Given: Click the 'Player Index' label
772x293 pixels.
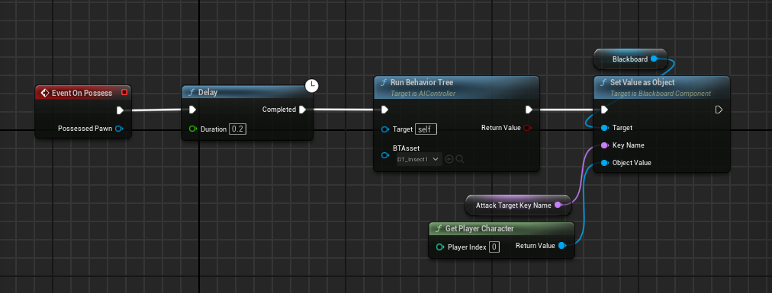Looking at the screenshot, I should 467,247.
